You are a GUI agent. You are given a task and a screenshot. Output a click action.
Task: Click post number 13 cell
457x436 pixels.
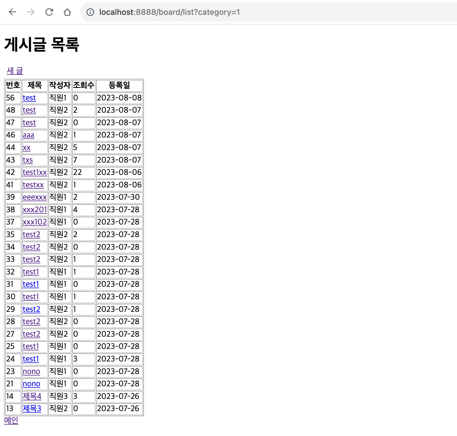click(13, 409)
